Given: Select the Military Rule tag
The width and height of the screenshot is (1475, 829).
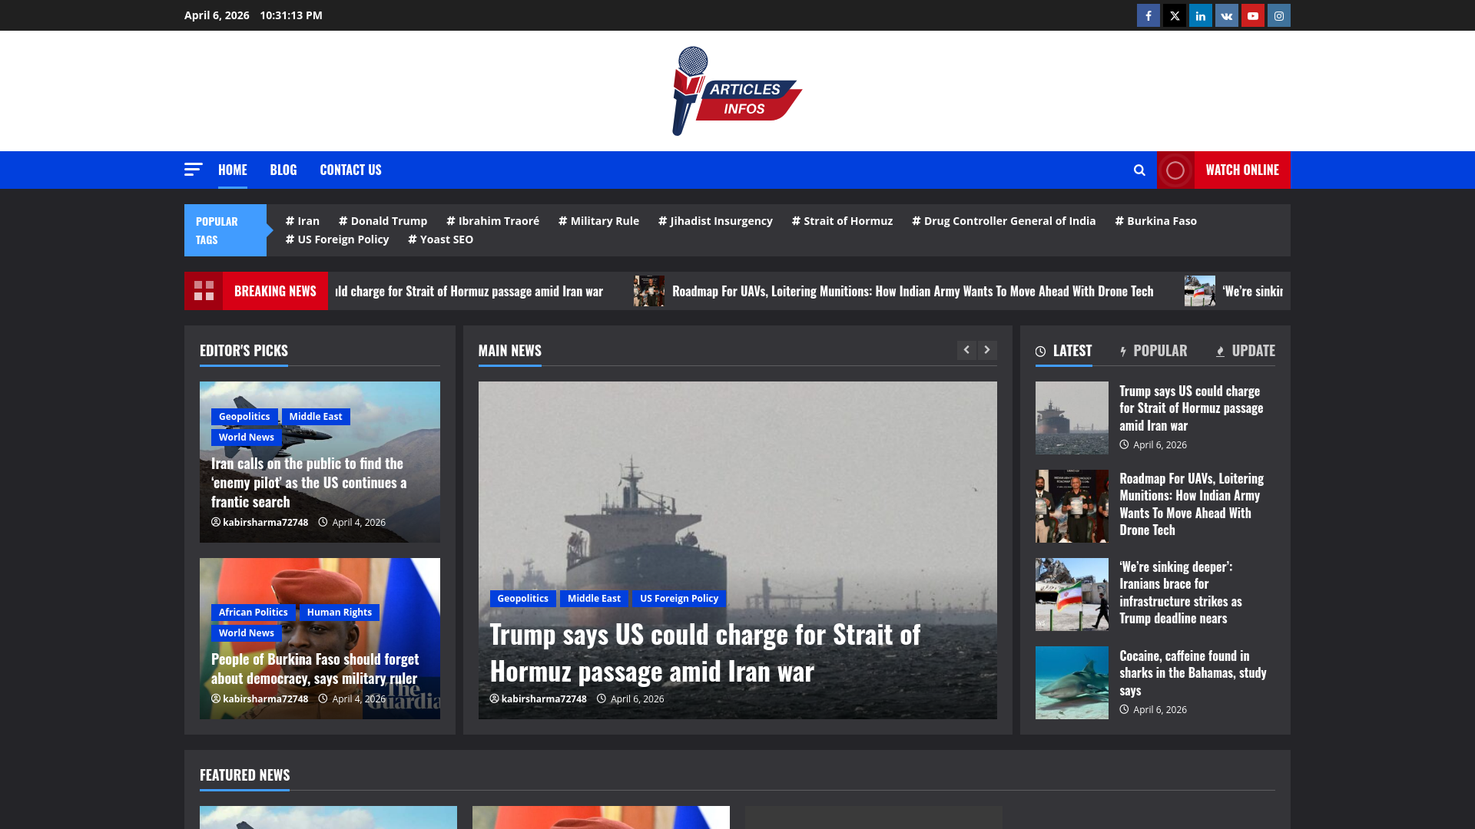Looking at the screenshot, I should 599,221.
